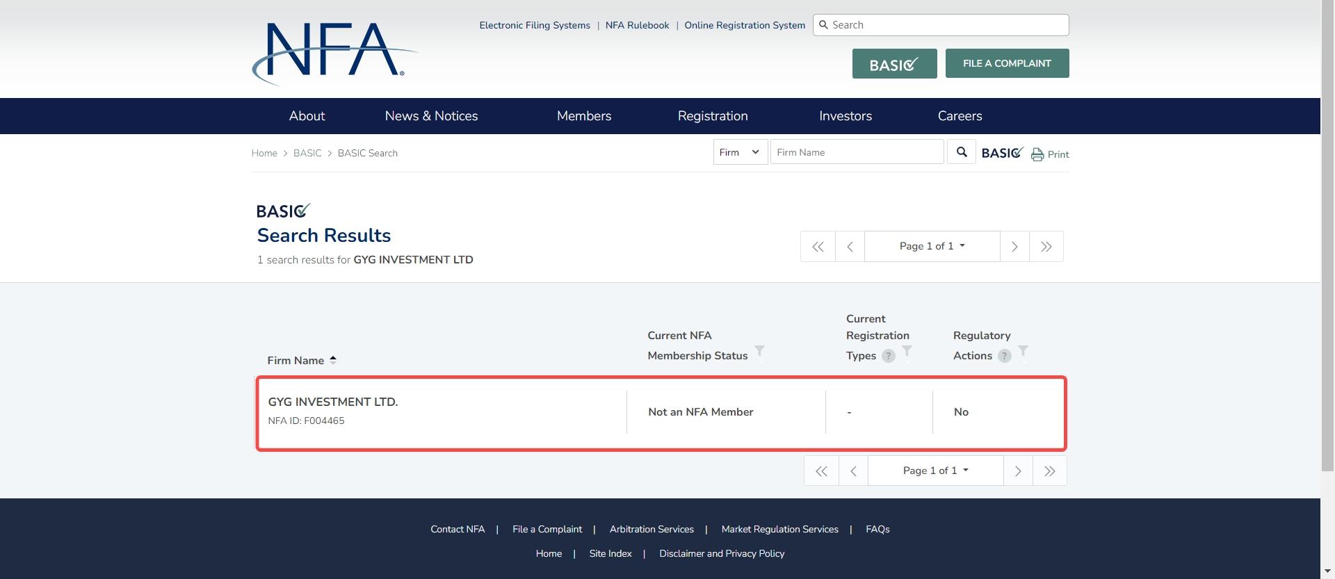Go to previous page in bottom pagination
Image resolution: width=1335 pixels, height=579 pixels.
point(853,471)
